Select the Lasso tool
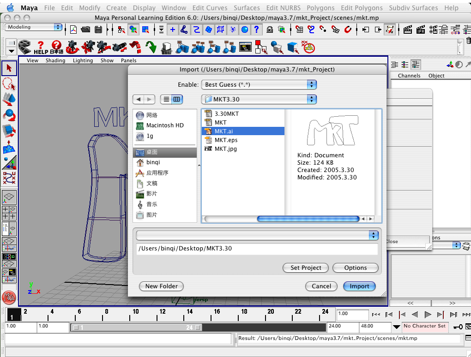Image resolution: width=471 pixels, height=357 pixels. click(9, 84)
